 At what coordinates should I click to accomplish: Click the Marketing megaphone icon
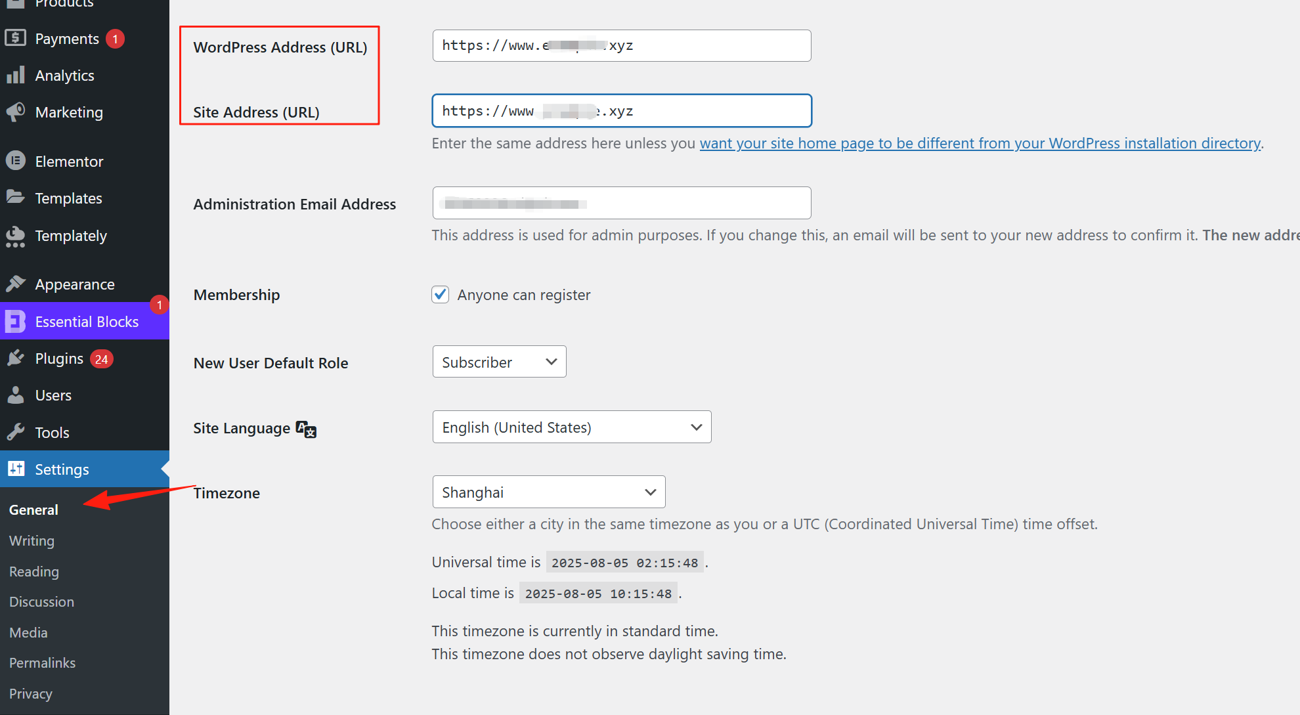tap(15, 112)
